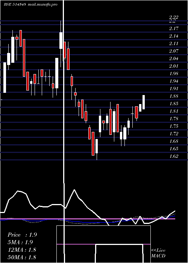Viewport: 188px width, 263px height.
Task: Click the BSE 514848 ticker label
Action: 15,5
